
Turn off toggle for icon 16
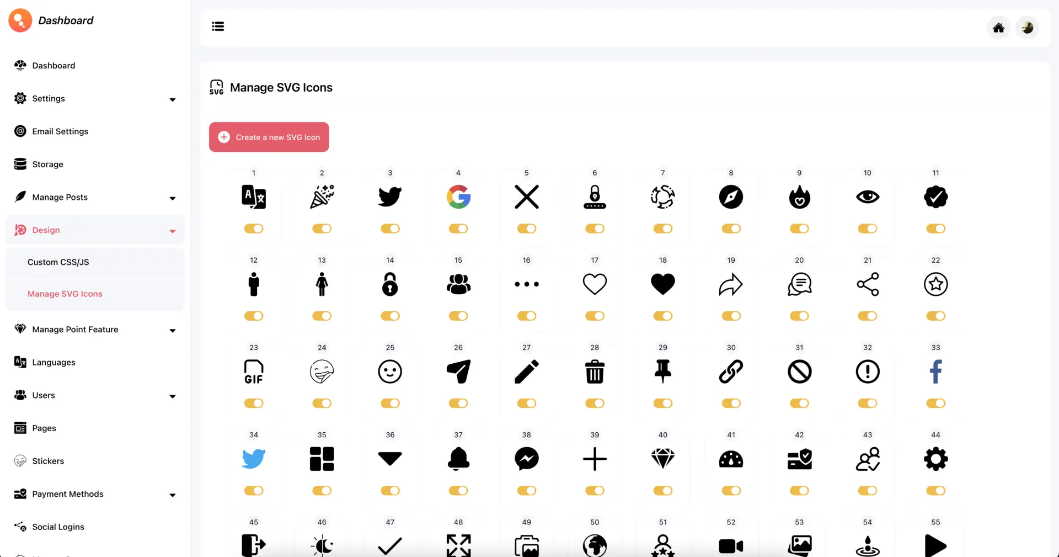coord(527,316)
